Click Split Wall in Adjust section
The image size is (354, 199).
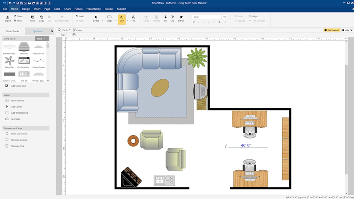click(15, 119)
